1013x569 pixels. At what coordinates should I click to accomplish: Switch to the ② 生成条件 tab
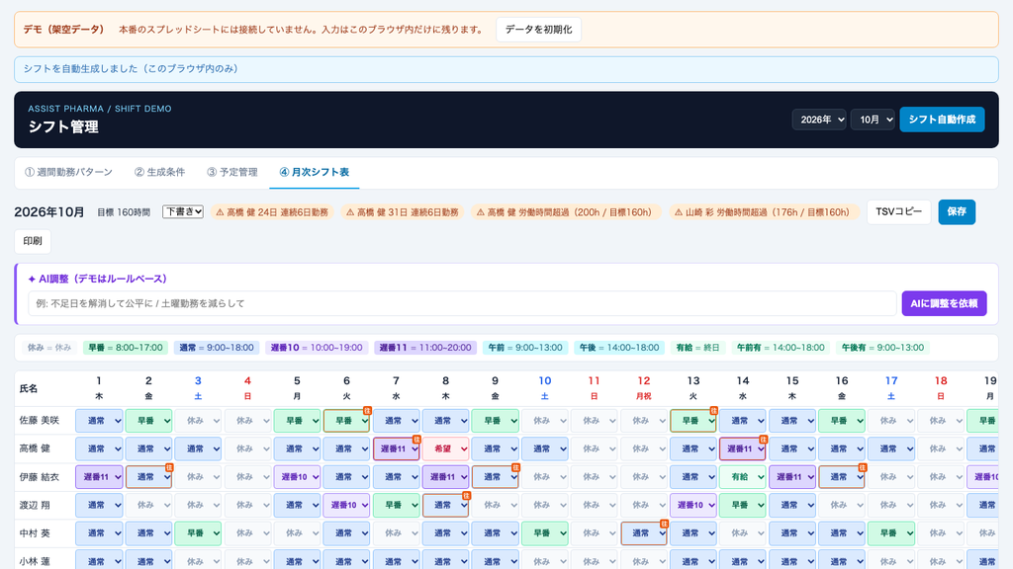159,172
